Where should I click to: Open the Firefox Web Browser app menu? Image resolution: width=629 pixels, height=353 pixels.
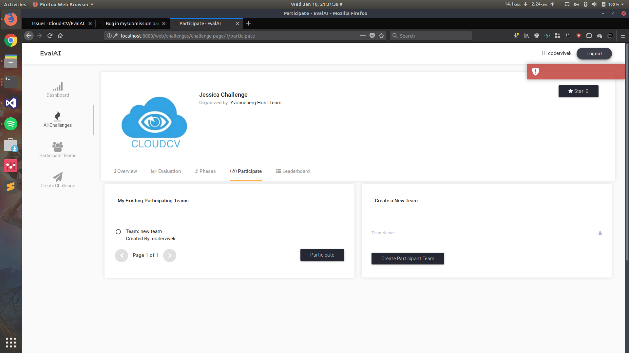coord(64,4)
